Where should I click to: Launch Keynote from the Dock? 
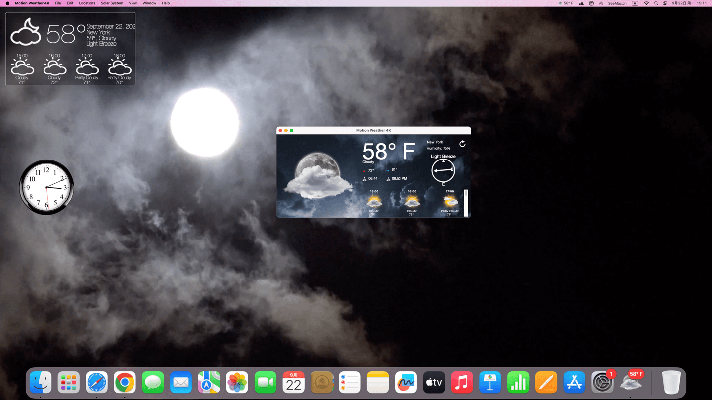click(x=490, y=383)
